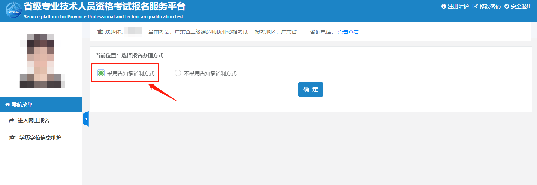
Task: Select the 不采用告知承诺制方式 radio button
Action: coord(178,73)
